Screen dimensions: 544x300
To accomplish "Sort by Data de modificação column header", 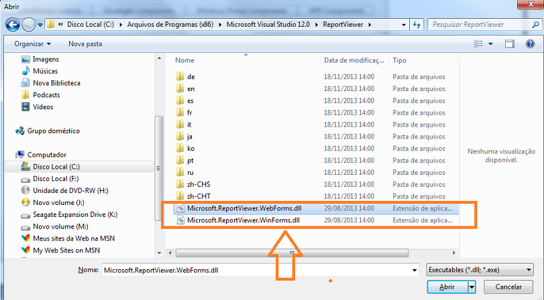I will (x=354, y=60).
